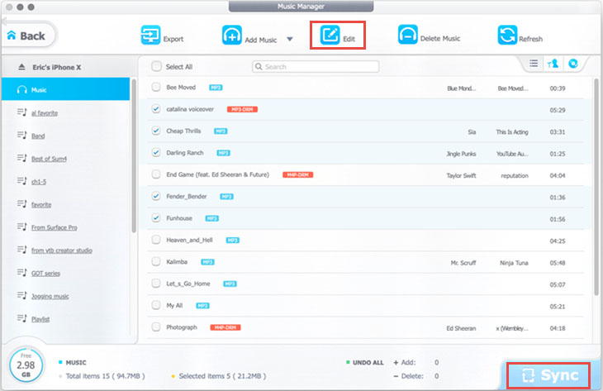Open the Playlist entry in sidebar
The width and height of the screenshot is (603, 391).
40,319
